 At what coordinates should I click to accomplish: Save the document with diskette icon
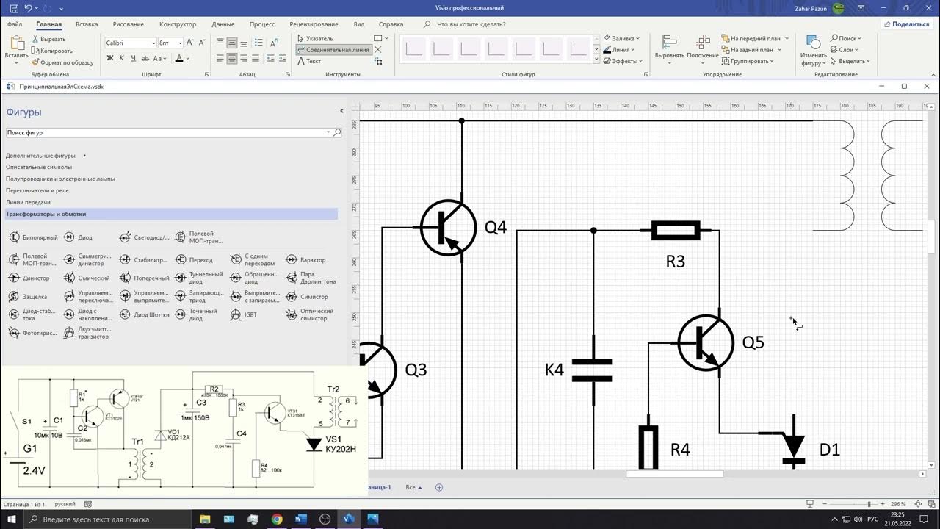click(12, 7)
